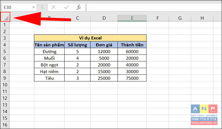
Task: Click quantity cell 4 in Muối row
Action: [77, 58]
